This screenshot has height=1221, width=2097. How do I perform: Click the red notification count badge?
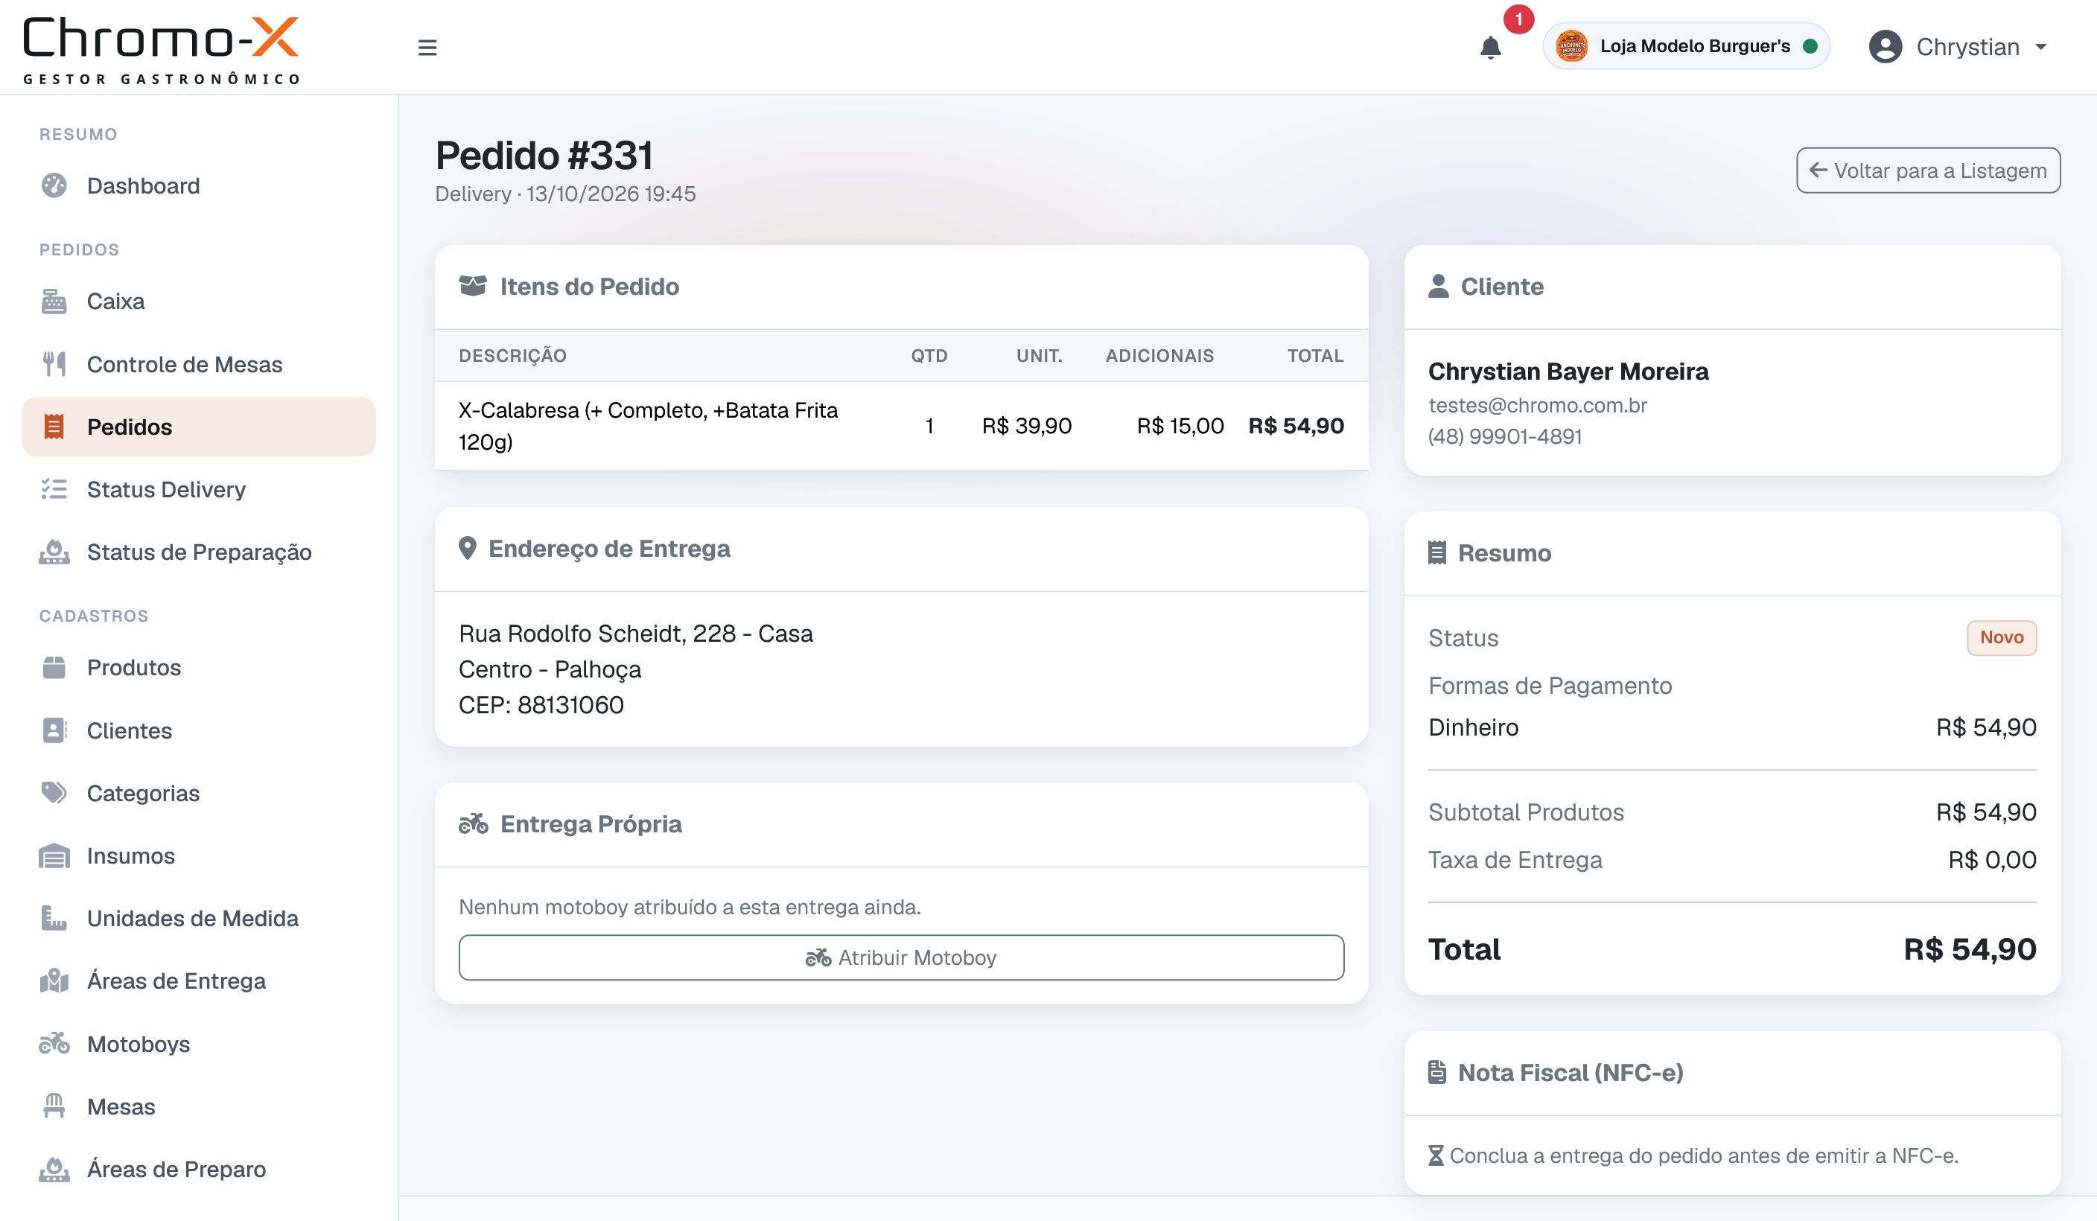(x=1518, y=19)
